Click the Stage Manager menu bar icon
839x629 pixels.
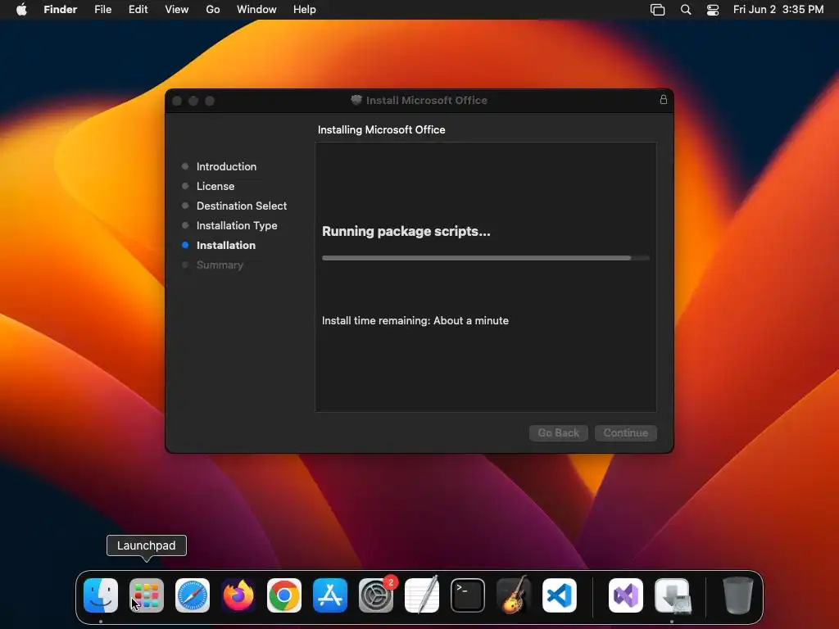(658, 10)
